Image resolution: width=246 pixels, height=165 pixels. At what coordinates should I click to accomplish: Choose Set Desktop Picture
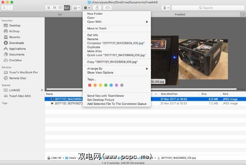coord(117,100)
